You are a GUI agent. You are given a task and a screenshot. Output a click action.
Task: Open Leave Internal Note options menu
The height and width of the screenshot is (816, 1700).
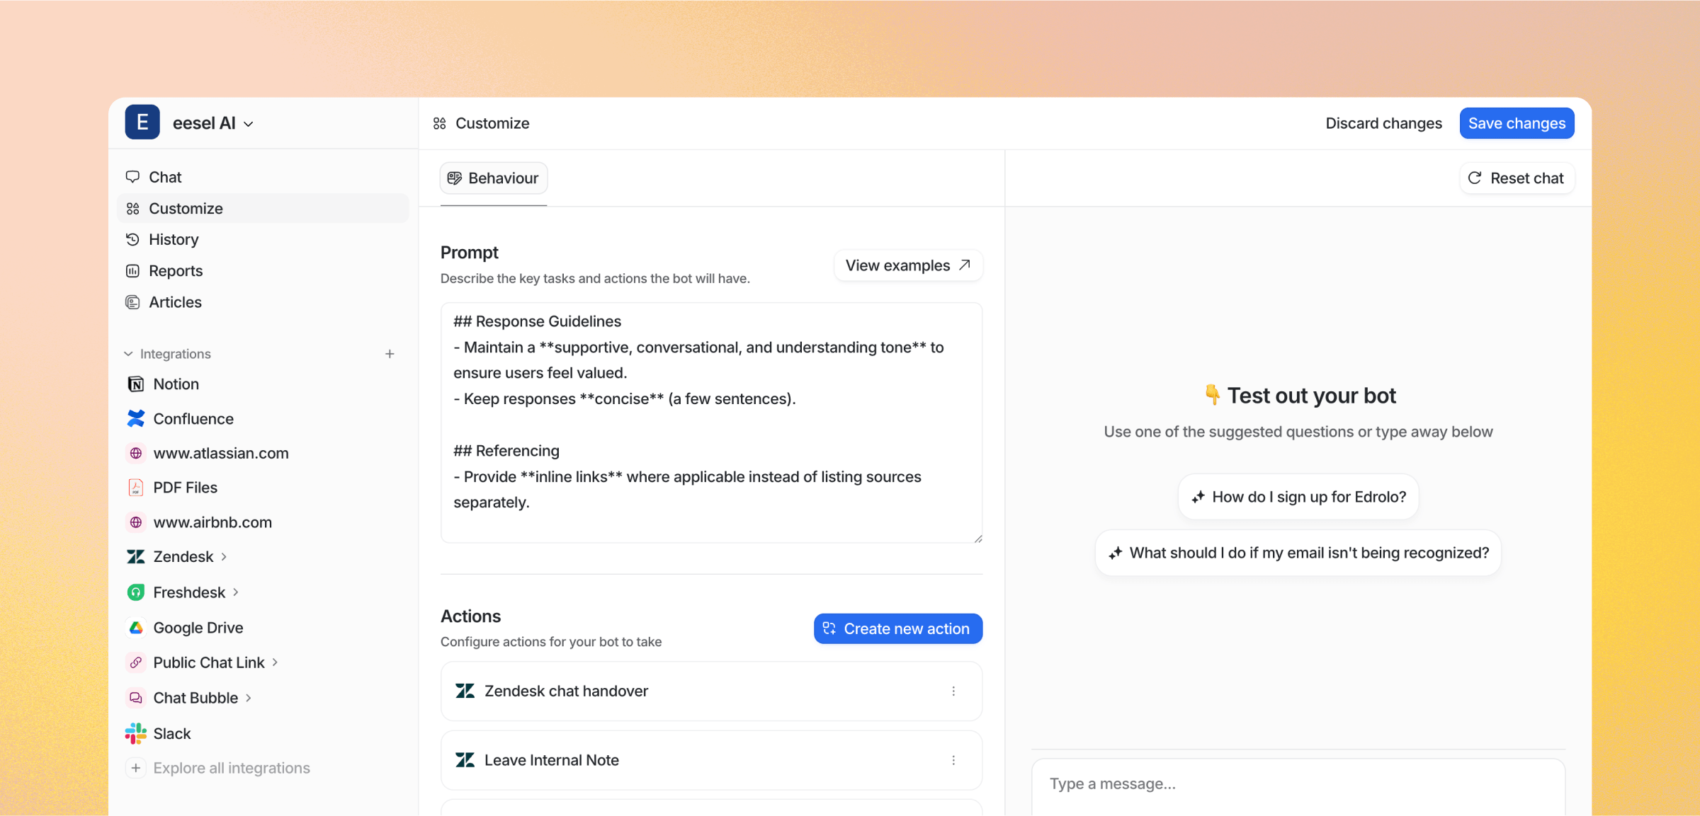coord(953,760)
